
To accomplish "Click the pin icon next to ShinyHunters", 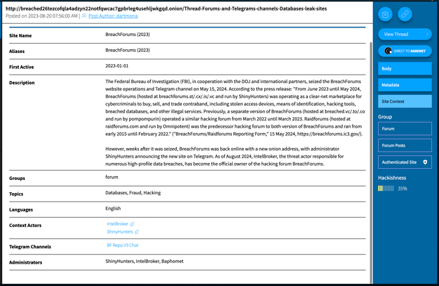I will click(x=137, y=232).
